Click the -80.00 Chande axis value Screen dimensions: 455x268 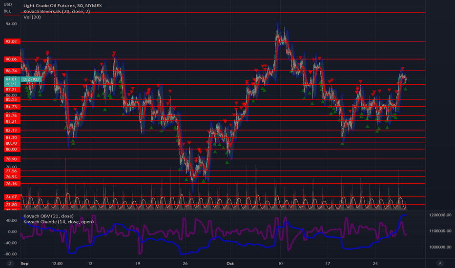click(x=10, y=254)
